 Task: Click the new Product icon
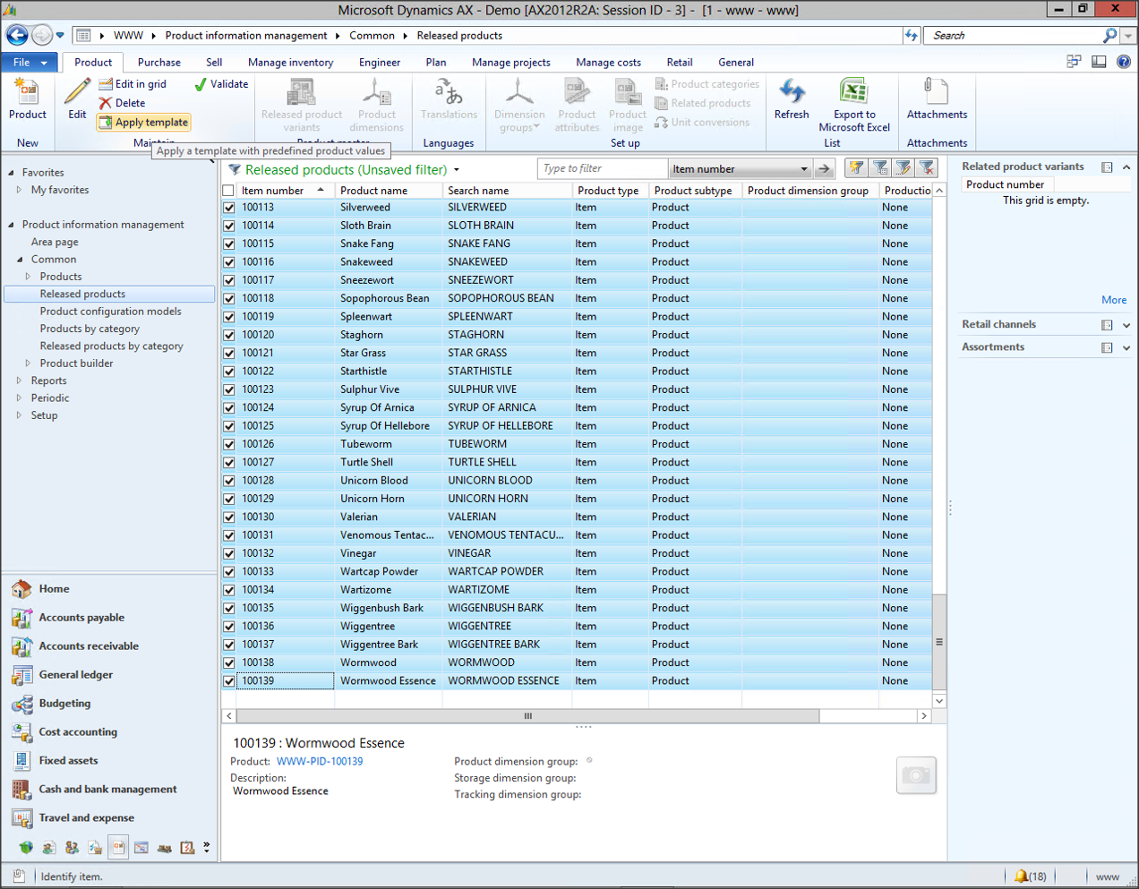27,92
